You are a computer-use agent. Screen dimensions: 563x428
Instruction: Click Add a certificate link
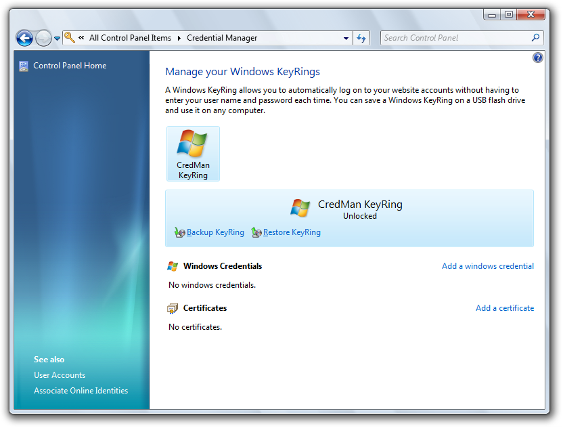(x=505, y=308)
